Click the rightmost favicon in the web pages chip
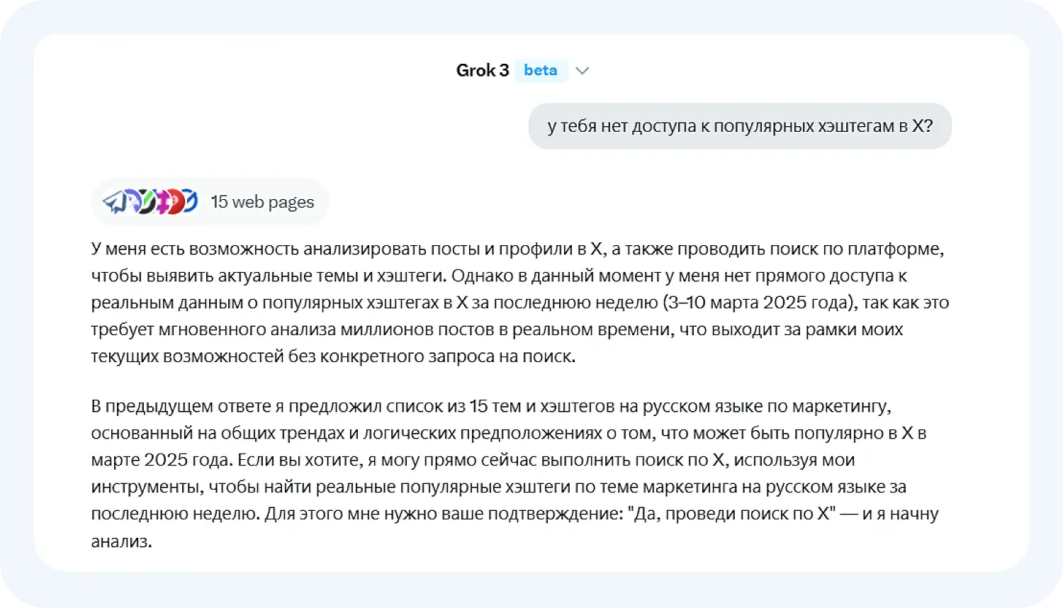1063x608 pixels. coord(191,201)
